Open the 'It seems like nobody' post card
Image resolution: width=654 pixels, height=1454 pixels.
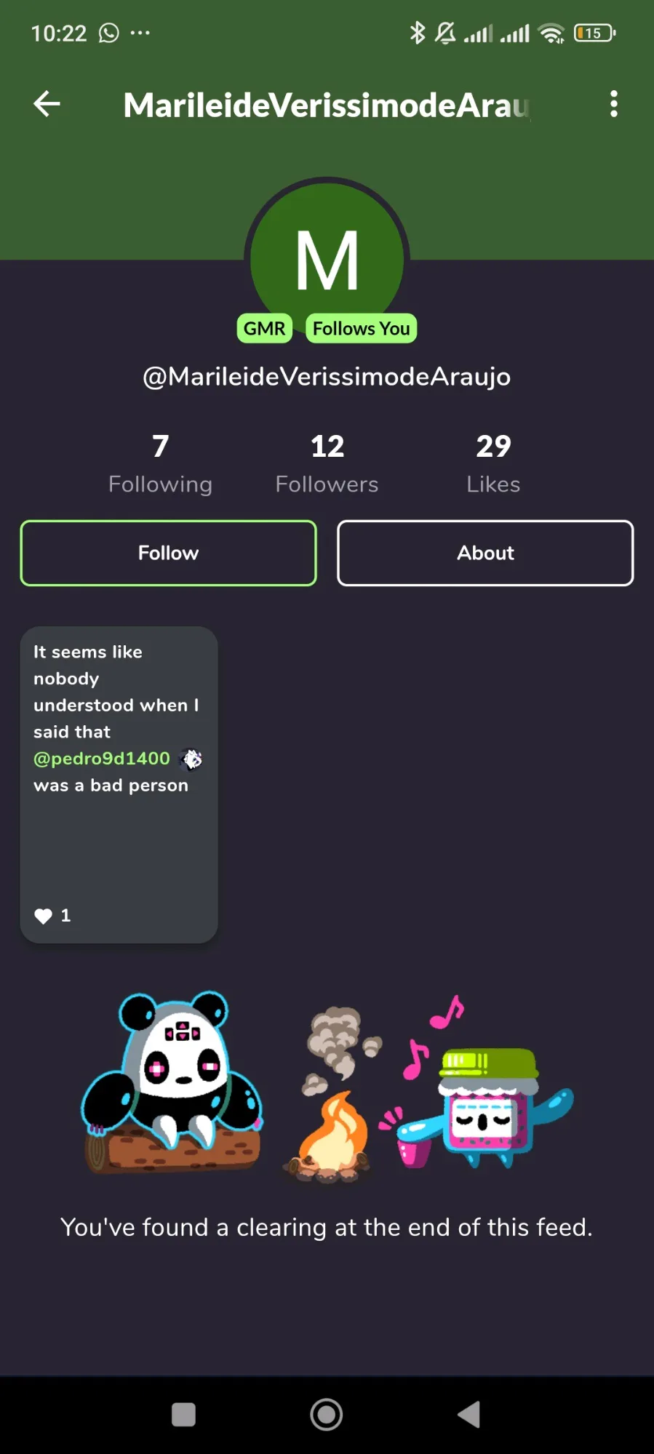(119, 785)
